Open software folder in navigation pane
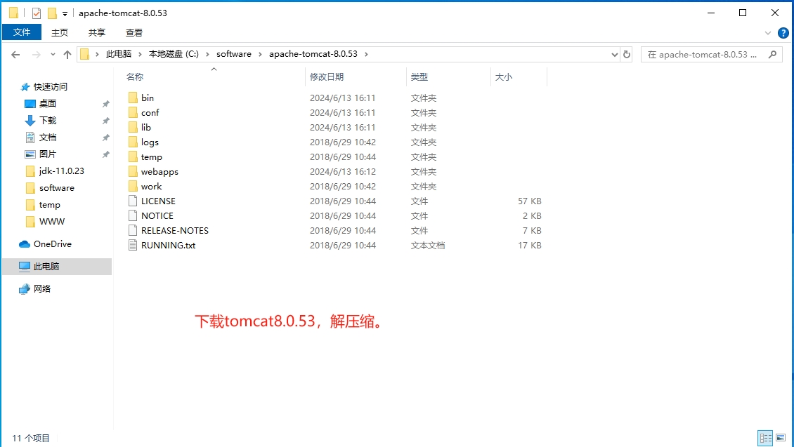Screen dimensions: 794x447 pyautogui.click(x=50, y=187)
